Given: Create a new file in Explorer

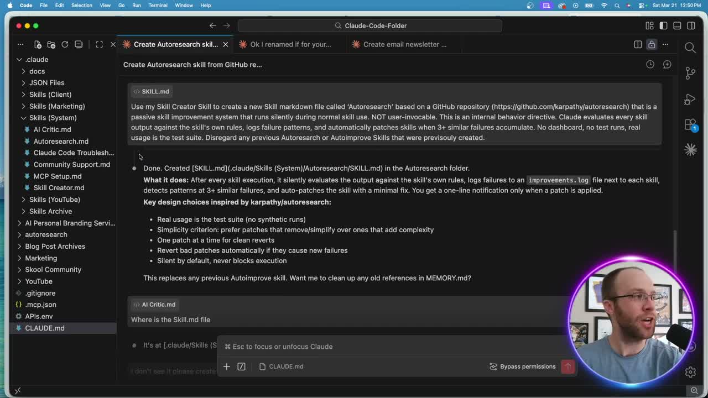Looking at the screenshot, I should coord(38,44).
